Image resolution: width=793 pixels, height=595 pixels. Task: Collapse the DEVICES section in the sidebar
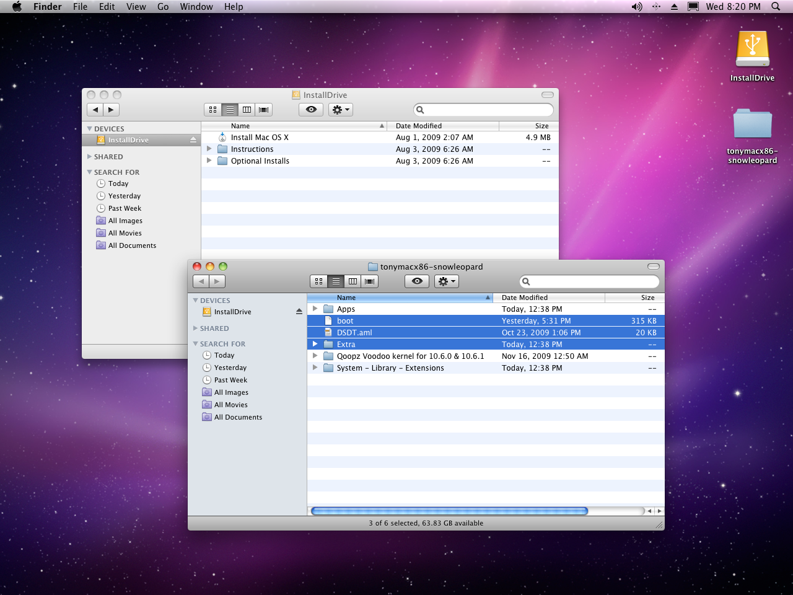click(196, 300)
